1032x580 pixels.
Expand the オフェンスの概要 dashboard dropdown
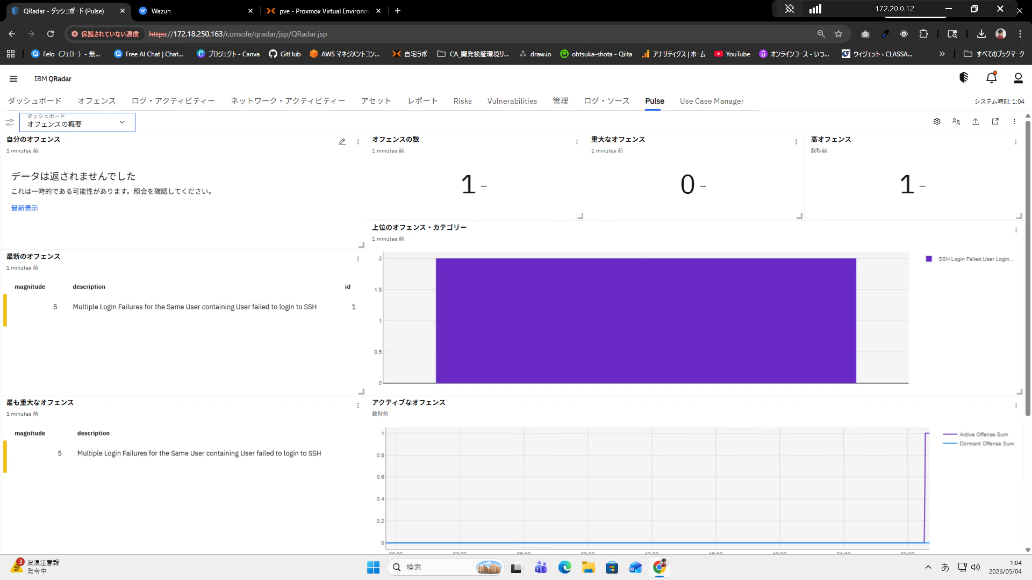point(77,122)
